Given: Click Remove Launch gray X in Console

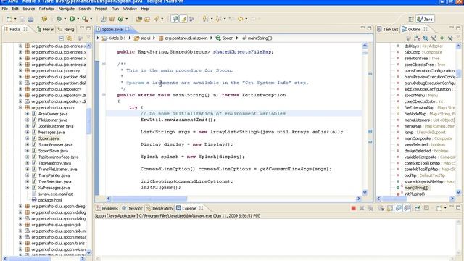Looking at the screenshot, I should coord(362,209).
